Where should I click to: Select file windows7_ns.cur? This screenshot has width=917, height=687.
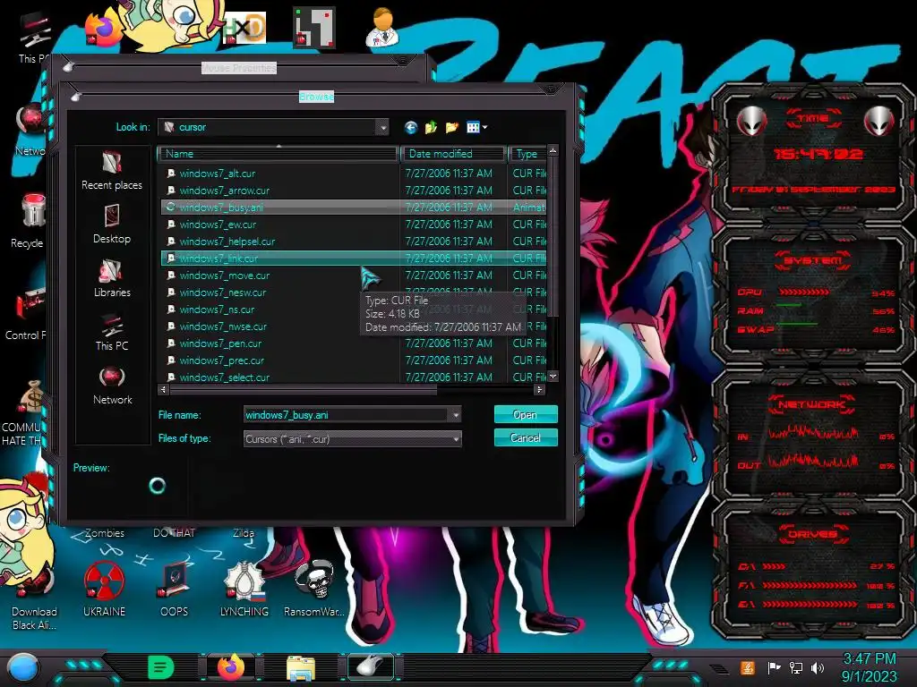pos(353,310)
